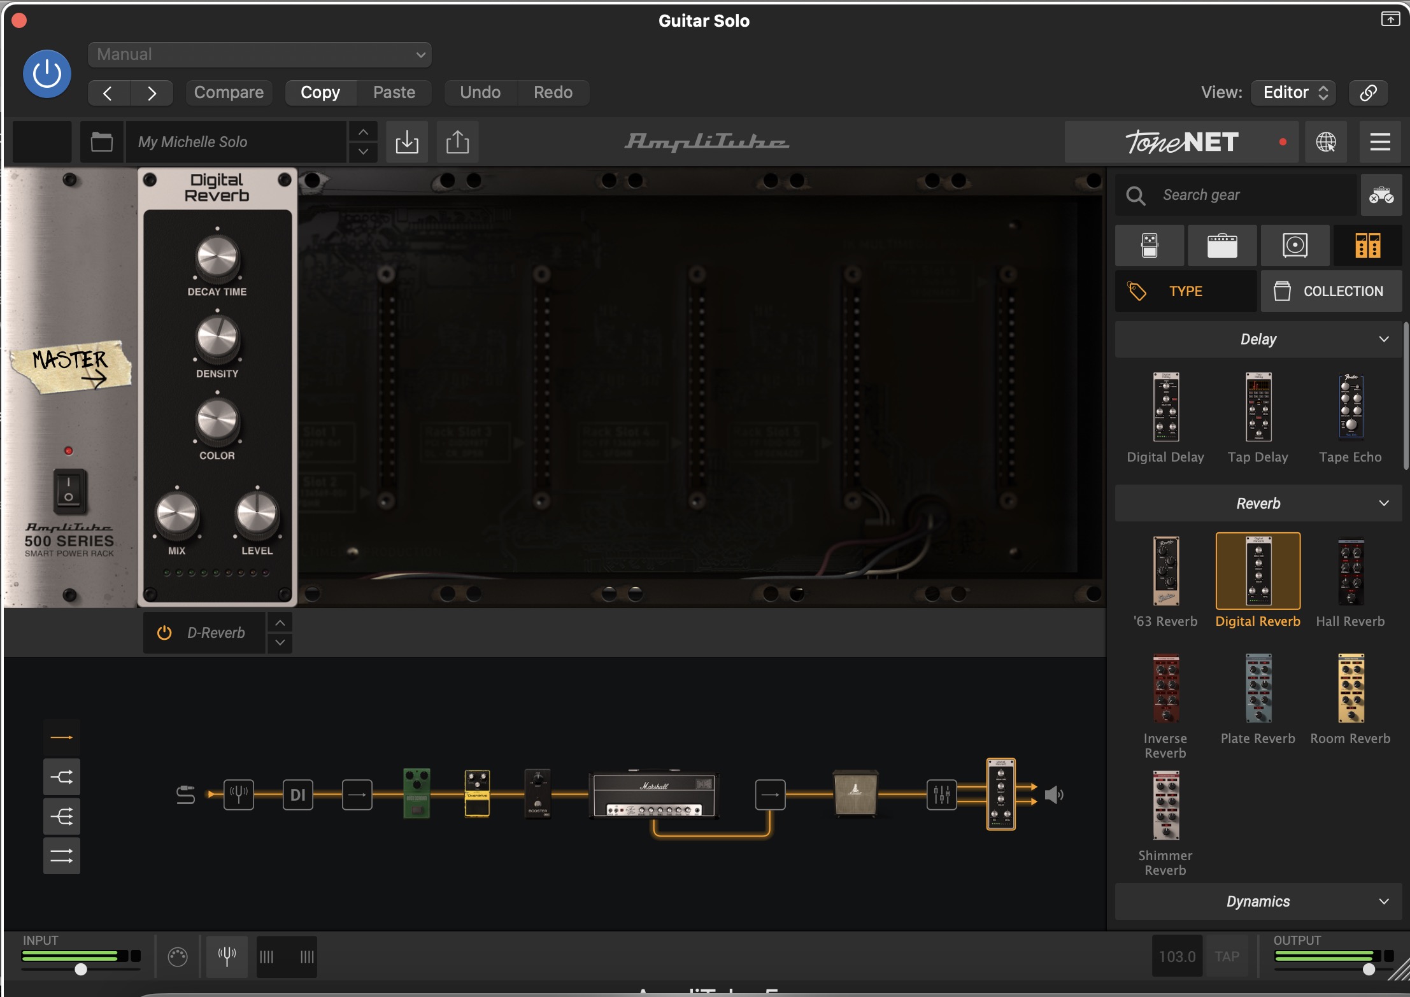Click the DECAY TIME knob
This screenshot has height=997, width=1410.
pos(217,257)
